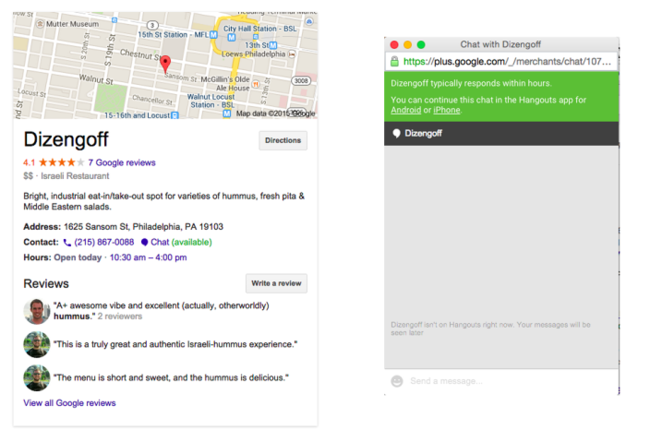Open the Directions button
The image size is (650, 430).
point(283,140)
